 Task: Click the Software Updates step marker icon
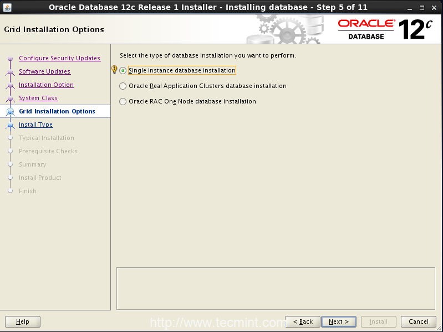11,72
